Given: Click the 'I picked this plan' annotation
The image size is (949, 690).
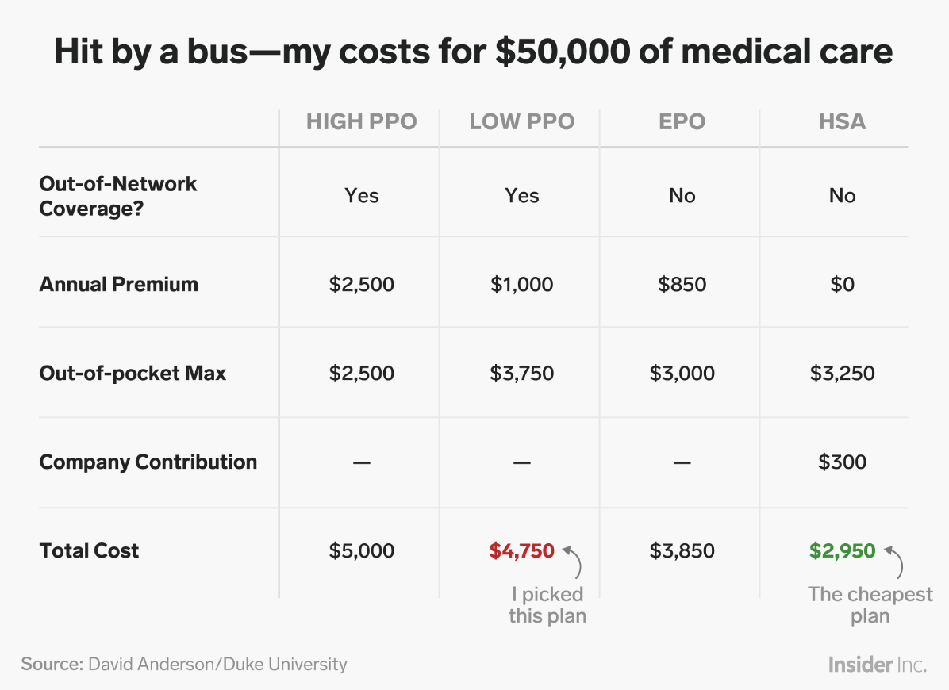Looking at the screenshot, I should [547, 604].
